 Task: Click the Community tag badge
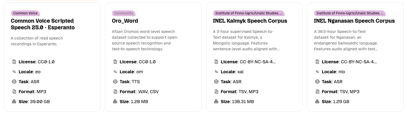tap(124, 13)
